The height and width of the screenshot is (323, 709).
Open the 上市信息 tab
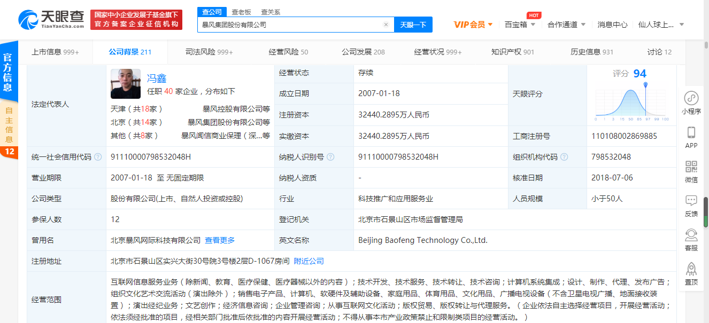coord(55,52)
